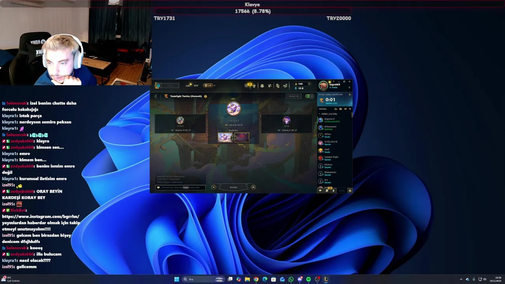Click the Davet Et invite button
This screenshot has height=284, width=505.
pos(294,96)
